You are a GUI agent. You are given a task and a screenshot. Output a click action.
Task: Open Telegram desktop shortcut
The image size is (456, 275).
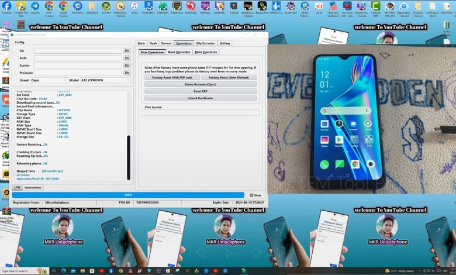point(35,7)
